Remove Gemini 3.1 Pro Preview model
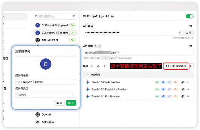Screen dimensions: 200x130 coord(188,96)
